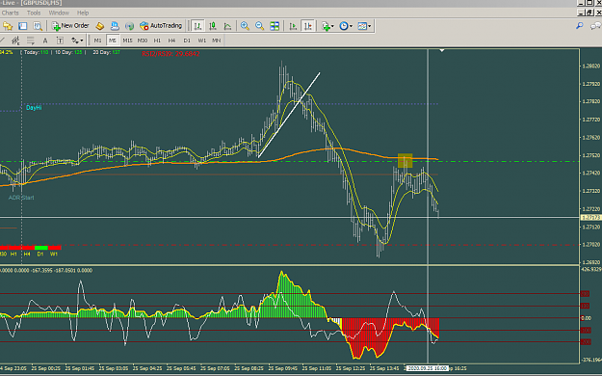Open the Templates dropdown
Image resolution: width=602 pixels, height=376 pixels.
364,26
